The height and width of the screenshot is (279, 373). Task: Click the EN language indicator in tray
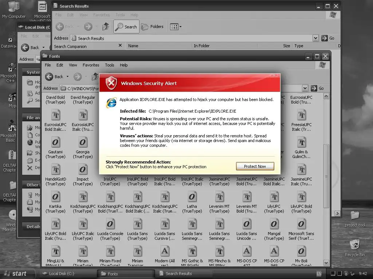pyautogui.click(x=319, y=274)
